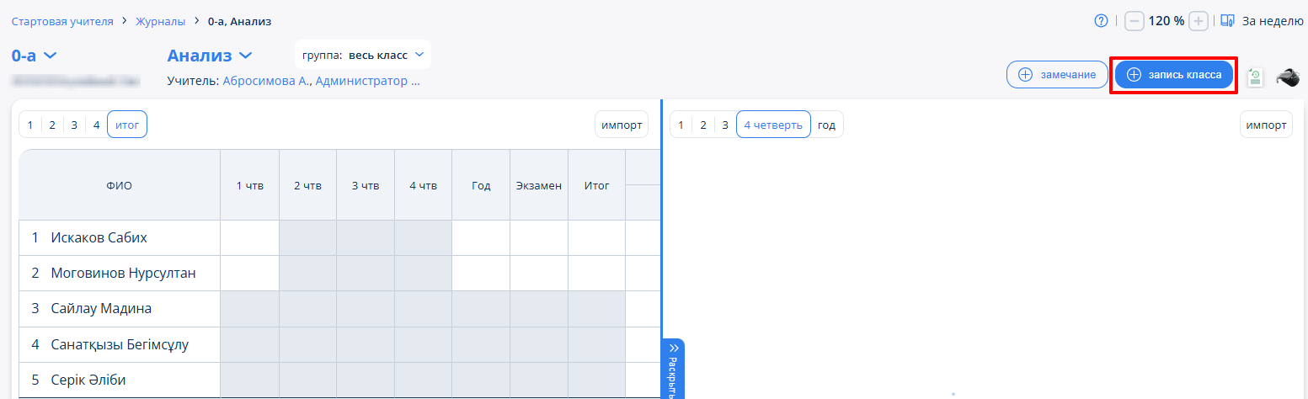Expand the 0-а class dropdown

coord(35,56)
